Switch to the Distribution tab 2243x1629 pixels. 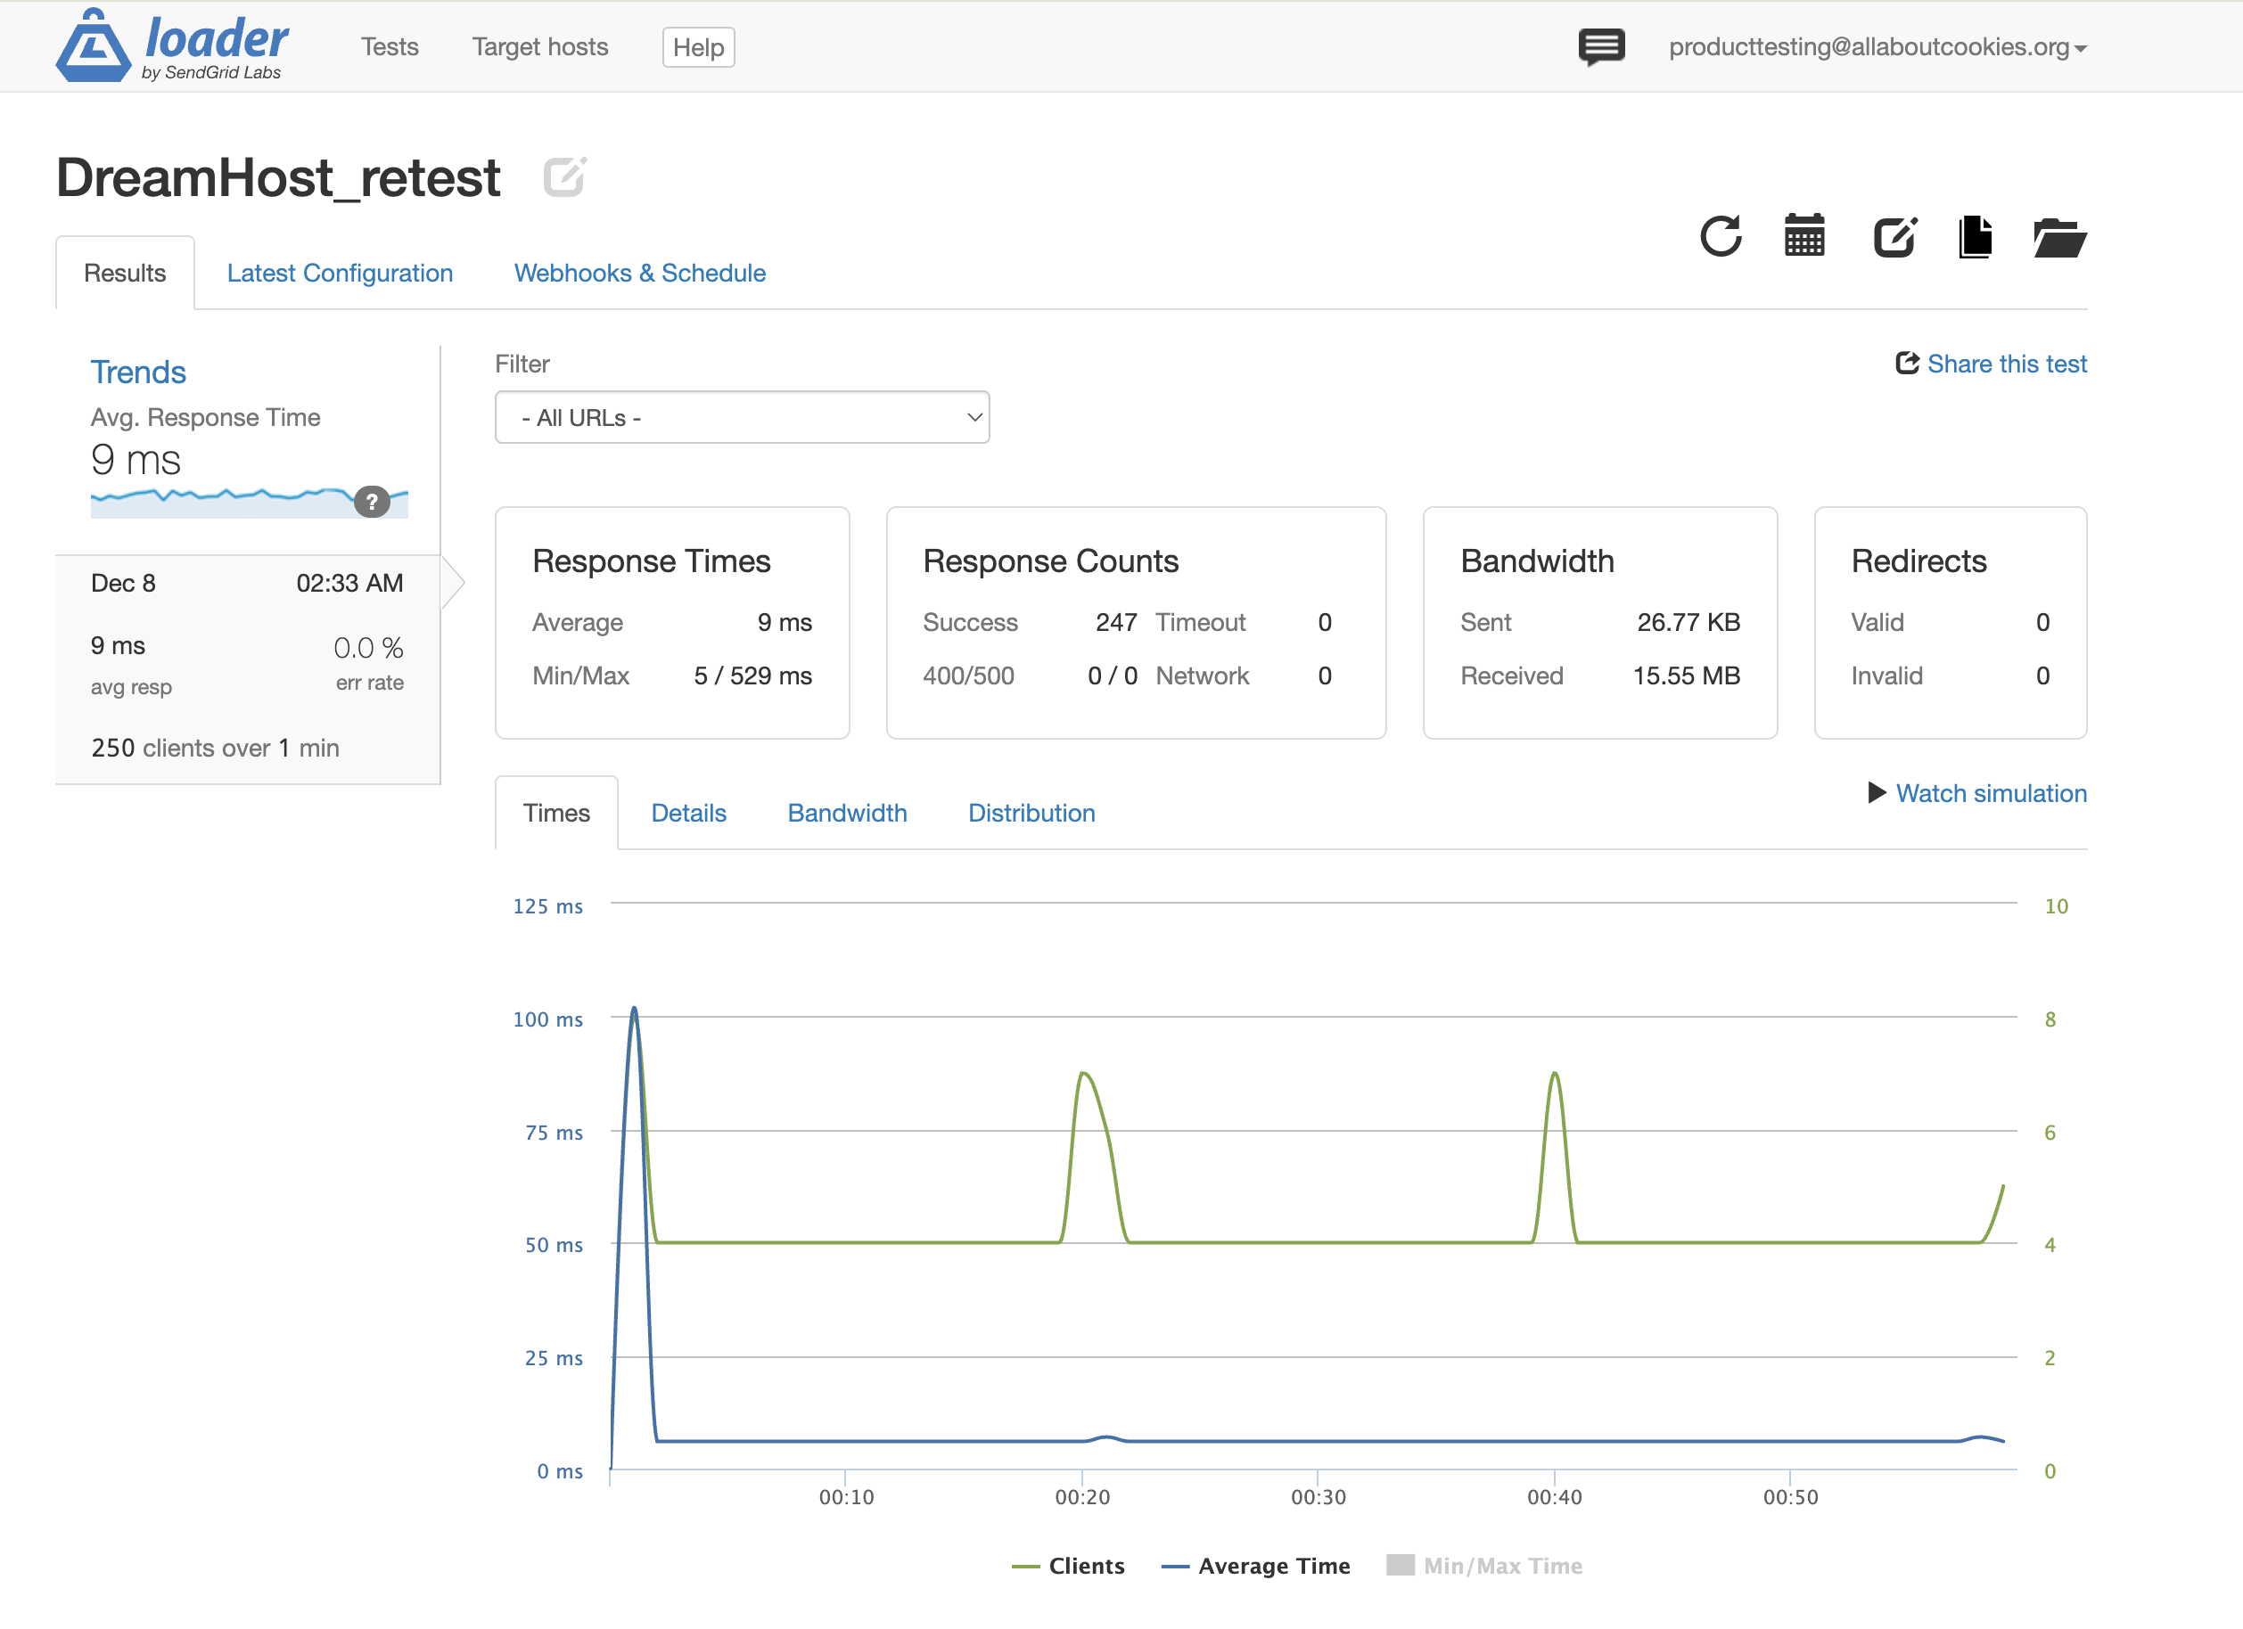(x=1031, y=813)
